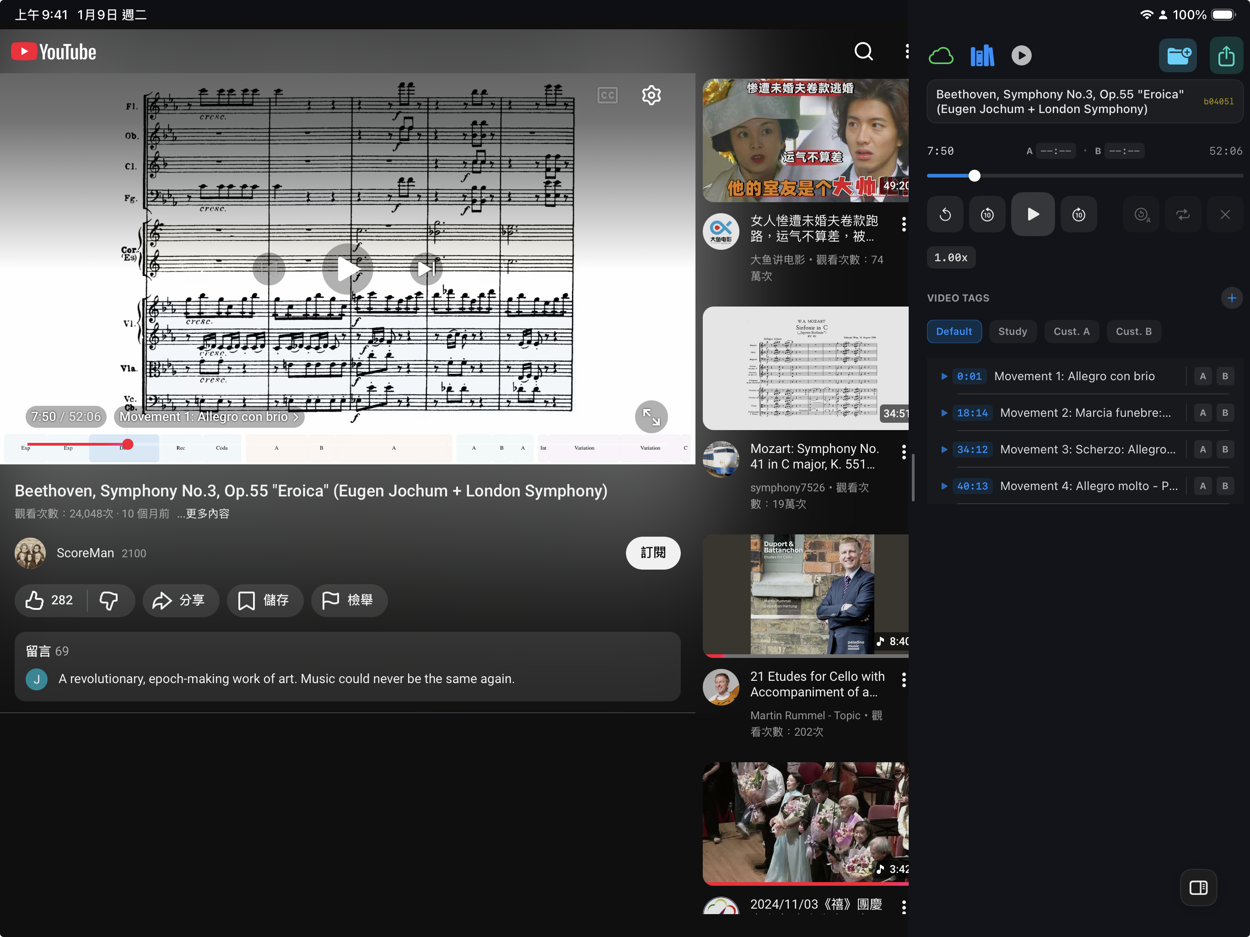Expand Movement 1 chapter chip
The height and width of the screenshot is (937, 1250).
click(x=209, y=416)
